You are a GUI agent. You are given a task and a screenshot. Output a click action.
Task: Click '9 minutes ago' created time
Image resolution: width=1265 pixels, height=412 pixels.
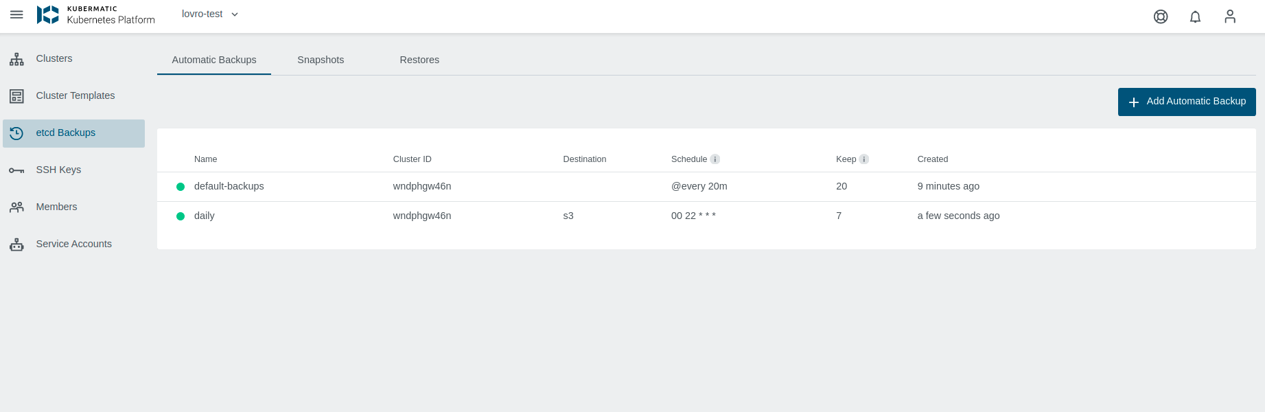coord(949,186)
